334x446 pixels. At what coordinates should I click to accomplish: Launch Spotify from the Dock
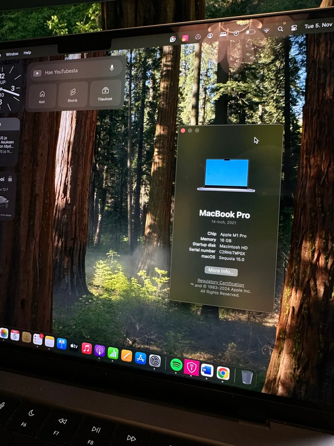point(176,365)
